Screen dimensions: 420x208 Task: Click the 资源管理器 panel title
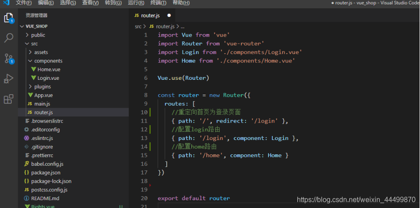36,16
